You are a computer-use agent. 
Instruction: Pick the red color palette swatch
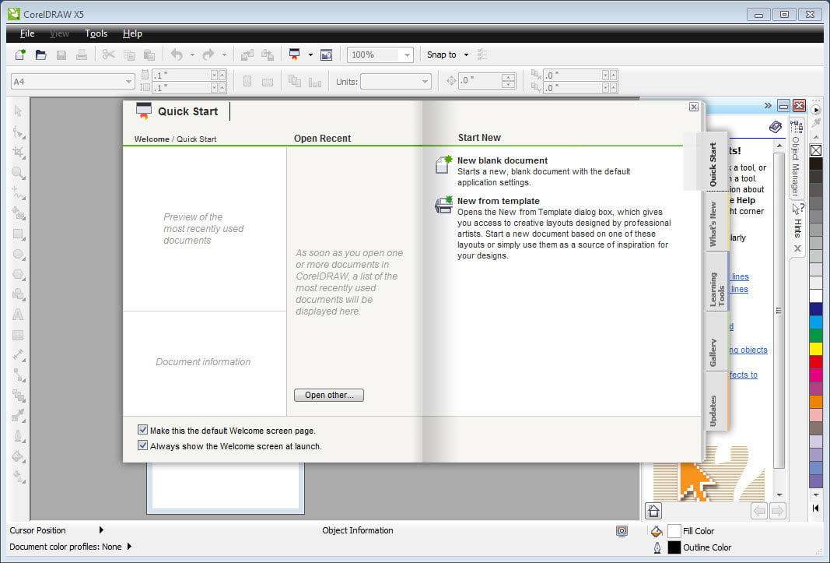[816, 361]
